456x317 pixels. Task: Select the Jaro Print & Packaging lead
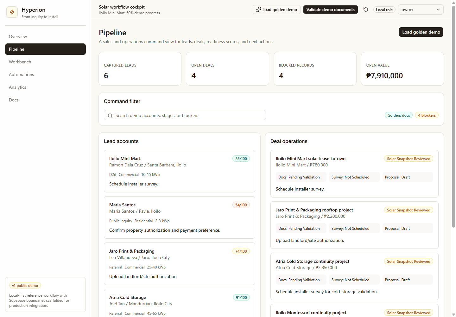[x=180, y=264]
